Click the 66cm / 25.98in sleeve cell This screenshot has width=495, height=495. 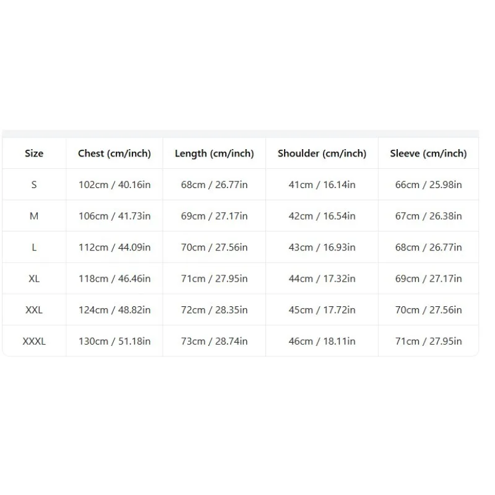coord(428,184)
